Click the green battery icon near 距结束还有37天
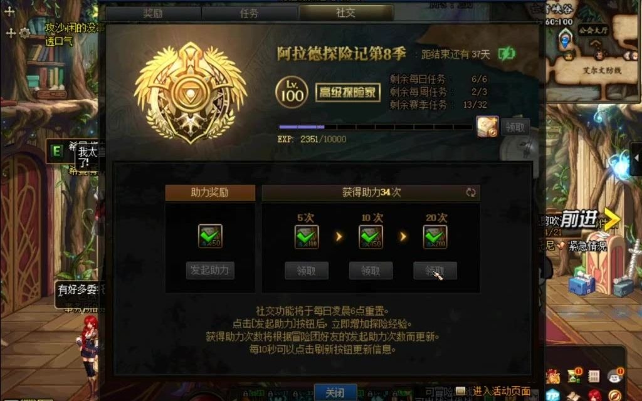The height and width of the screenshot is (401, 642). [507, 54]
